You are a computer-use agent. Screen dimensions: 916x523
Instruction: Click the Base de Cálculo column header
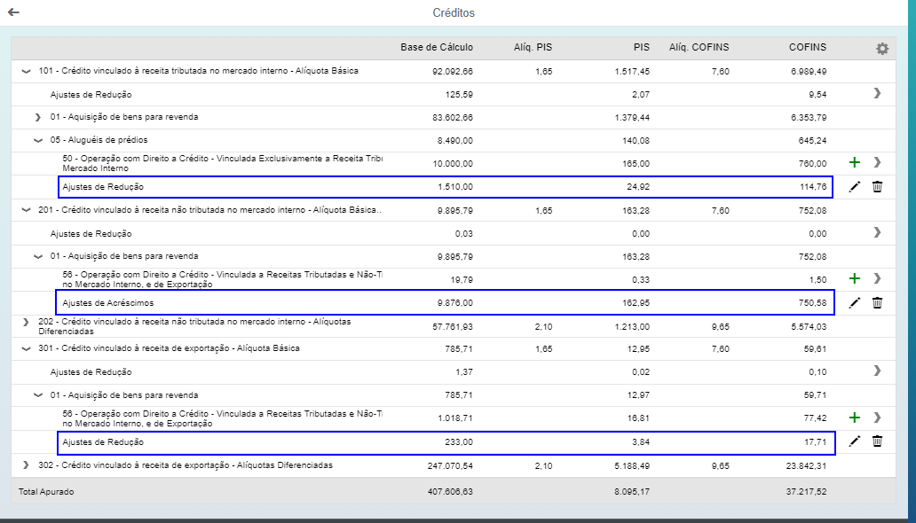click(x=436, y=47)
